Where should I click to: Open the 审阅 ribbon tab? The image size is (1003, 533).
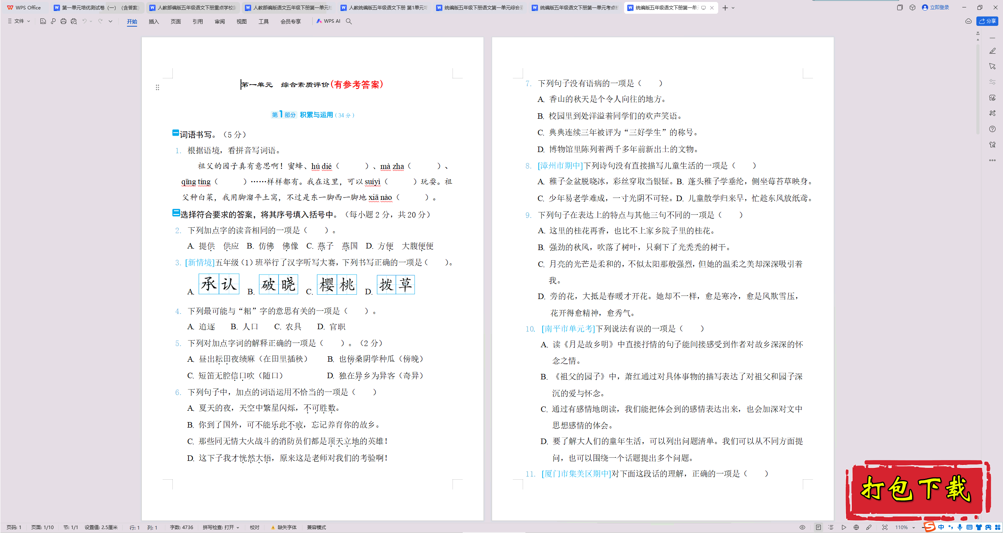220,22
